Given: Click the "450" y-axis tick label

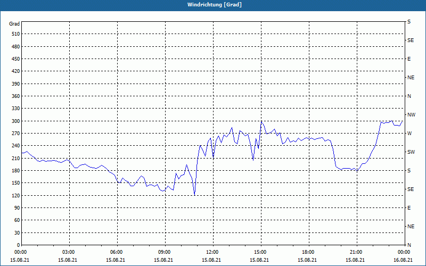Looking at the screenshot, I should coord(16,59).
